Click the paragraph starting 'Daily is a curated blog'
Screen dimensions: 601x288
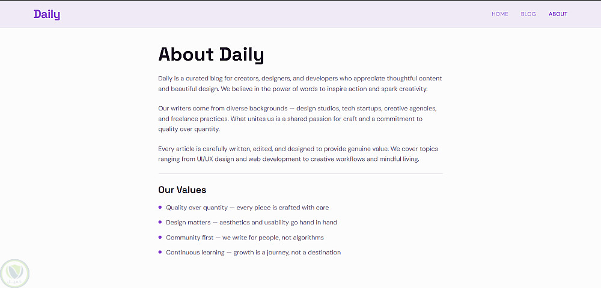[300, 83]
